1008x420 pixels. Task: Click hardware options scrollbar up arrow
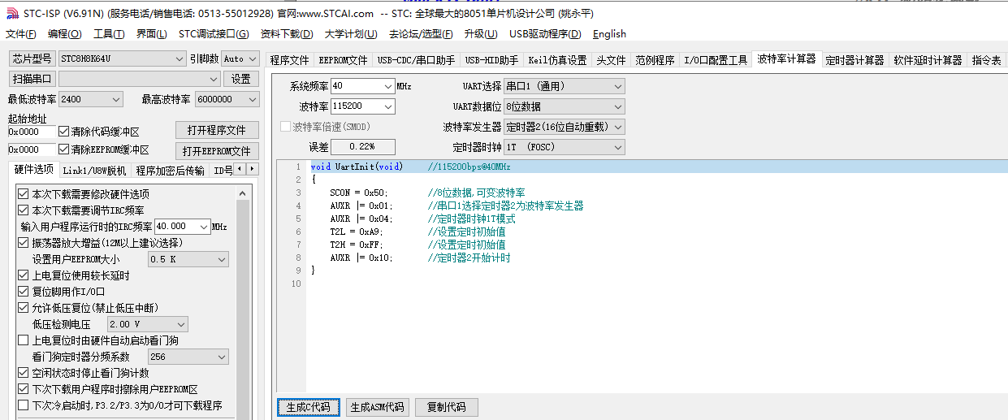(242, 193)
